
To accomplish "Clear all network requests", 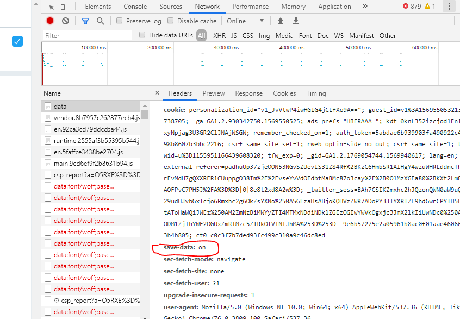I will pos(65,20).
